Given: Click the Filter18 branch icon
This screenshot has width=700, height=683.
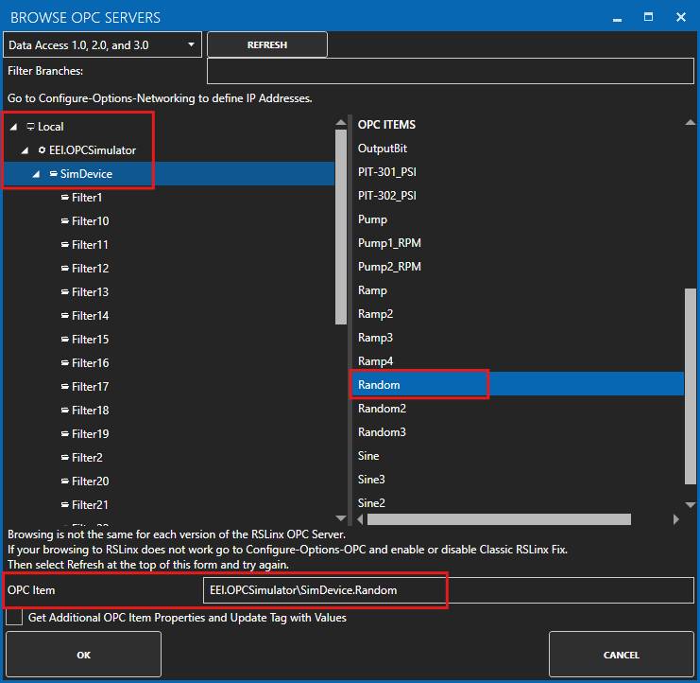Looking at the screenshot, I should pyautogui.click(x=65, y=411).
